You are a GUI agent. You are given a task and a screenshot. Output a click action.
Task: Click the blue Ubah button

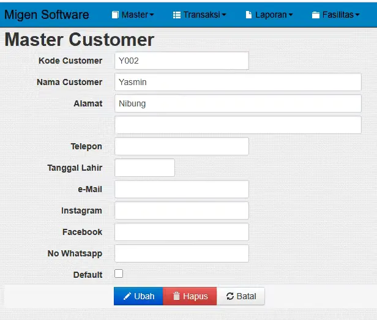coord(138,296)
